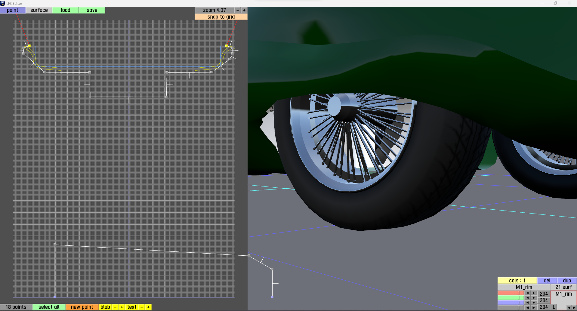Decrease grey slider value with left arrow
The image size is (577, 311).
point(527,307)
